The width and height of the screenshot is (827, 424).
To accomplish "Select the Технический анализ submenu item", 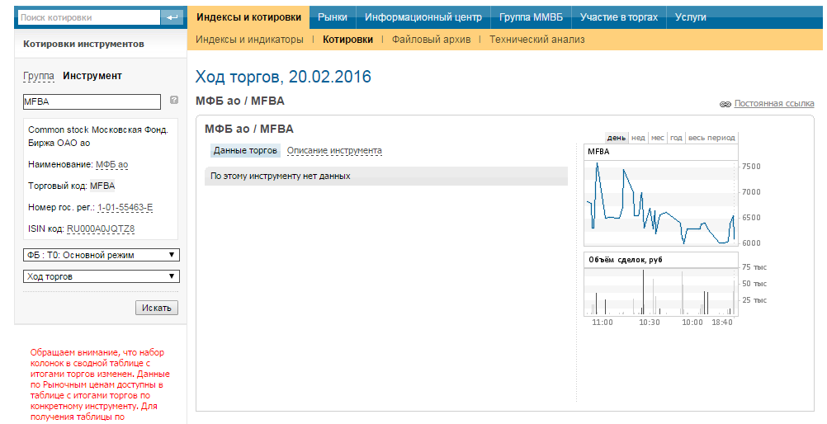I will click(536, 39).
